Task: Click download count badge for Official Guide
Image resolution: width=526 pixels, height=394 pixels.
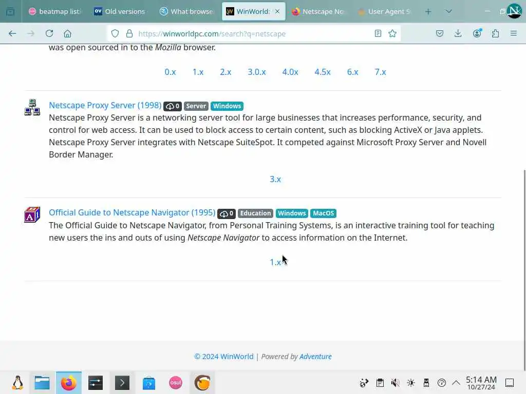Action: pos(227,213)
